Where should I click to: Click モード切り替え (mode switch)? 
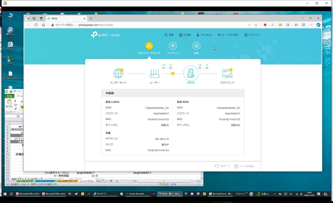(x=228, y=35)
